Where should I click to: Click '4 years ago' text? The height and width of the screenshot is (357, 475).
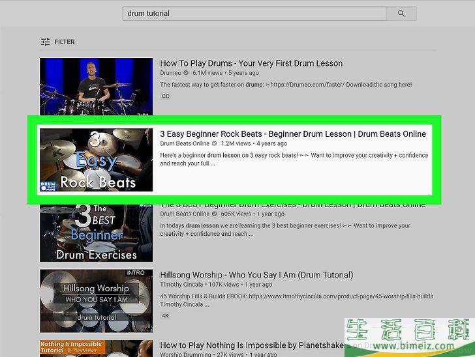pos(271,143)
